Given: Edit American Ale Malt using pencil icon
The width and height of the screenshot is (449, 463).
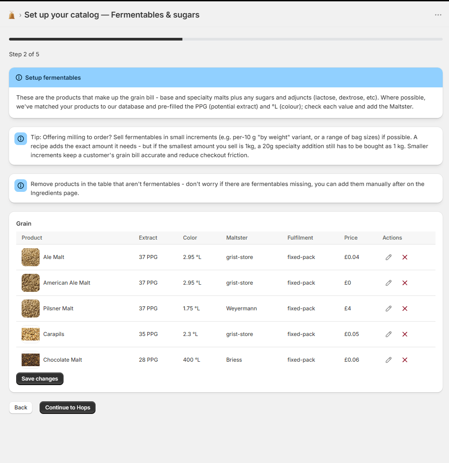Looking at the screenshot, I should 389,283.
